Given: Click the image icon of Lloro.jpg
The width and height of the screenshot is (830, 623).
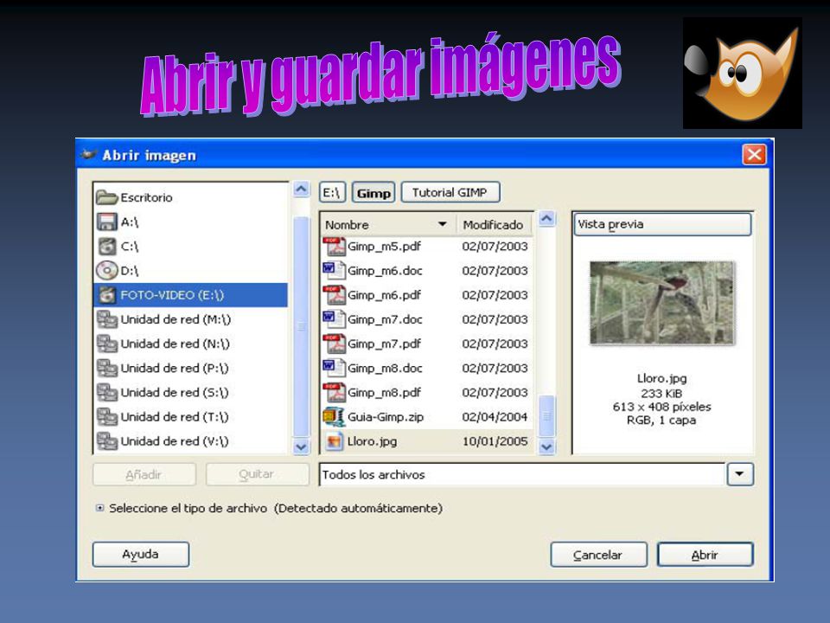Looking at the screenshot, I should [x=334, y=441].
